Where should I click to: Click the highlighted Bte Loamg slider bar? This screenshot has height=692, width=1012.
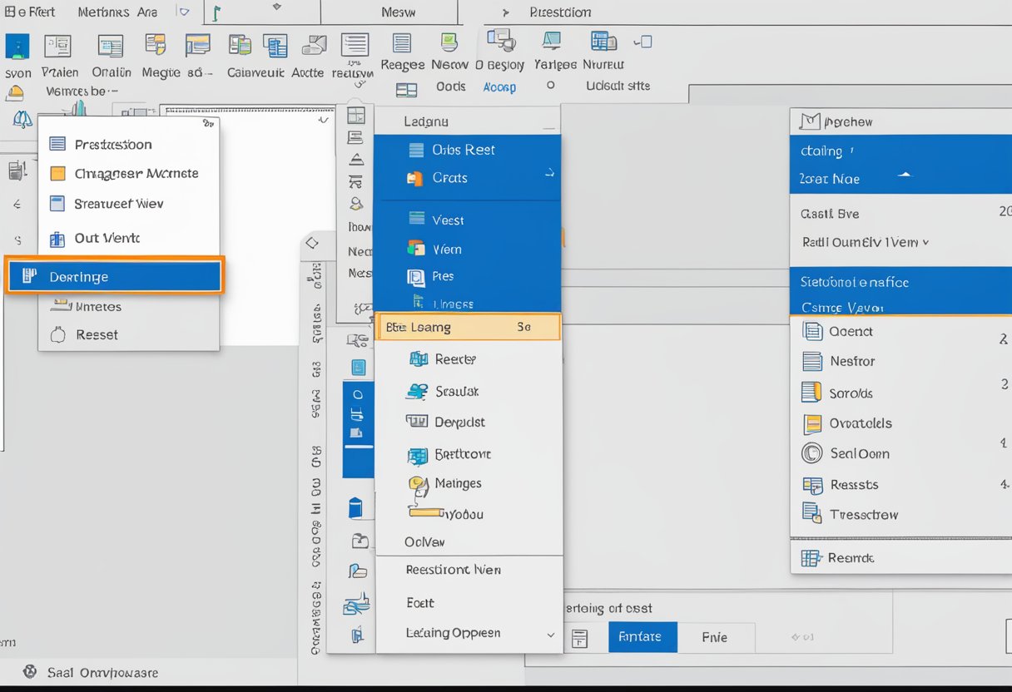[x=466, y=327]
